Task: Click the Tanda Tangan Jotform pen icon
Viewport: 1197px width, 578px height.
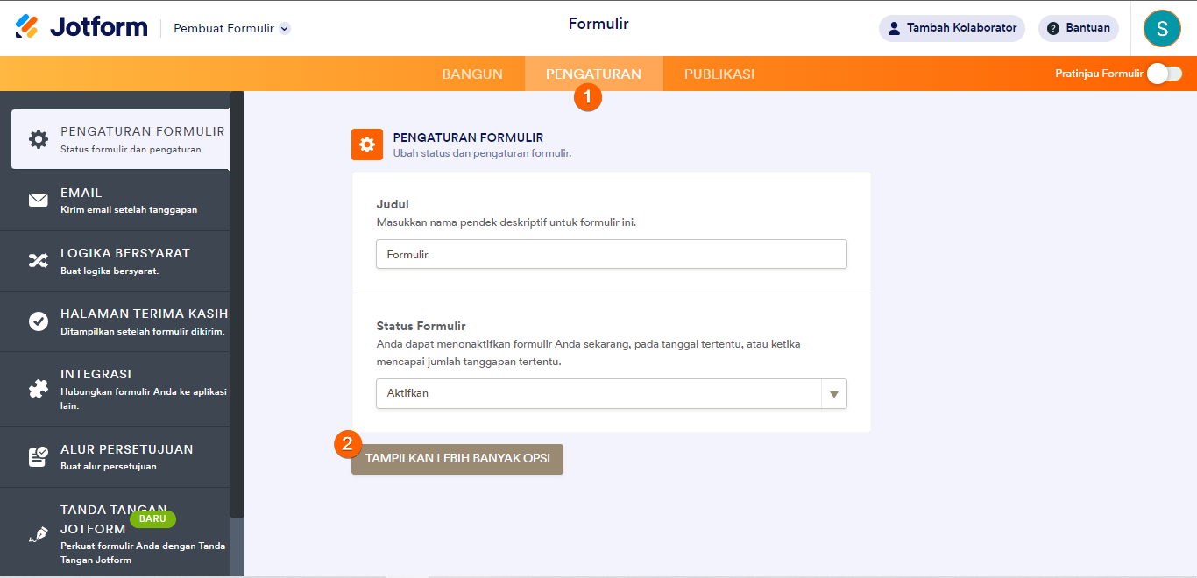Action: pos(39,534)
